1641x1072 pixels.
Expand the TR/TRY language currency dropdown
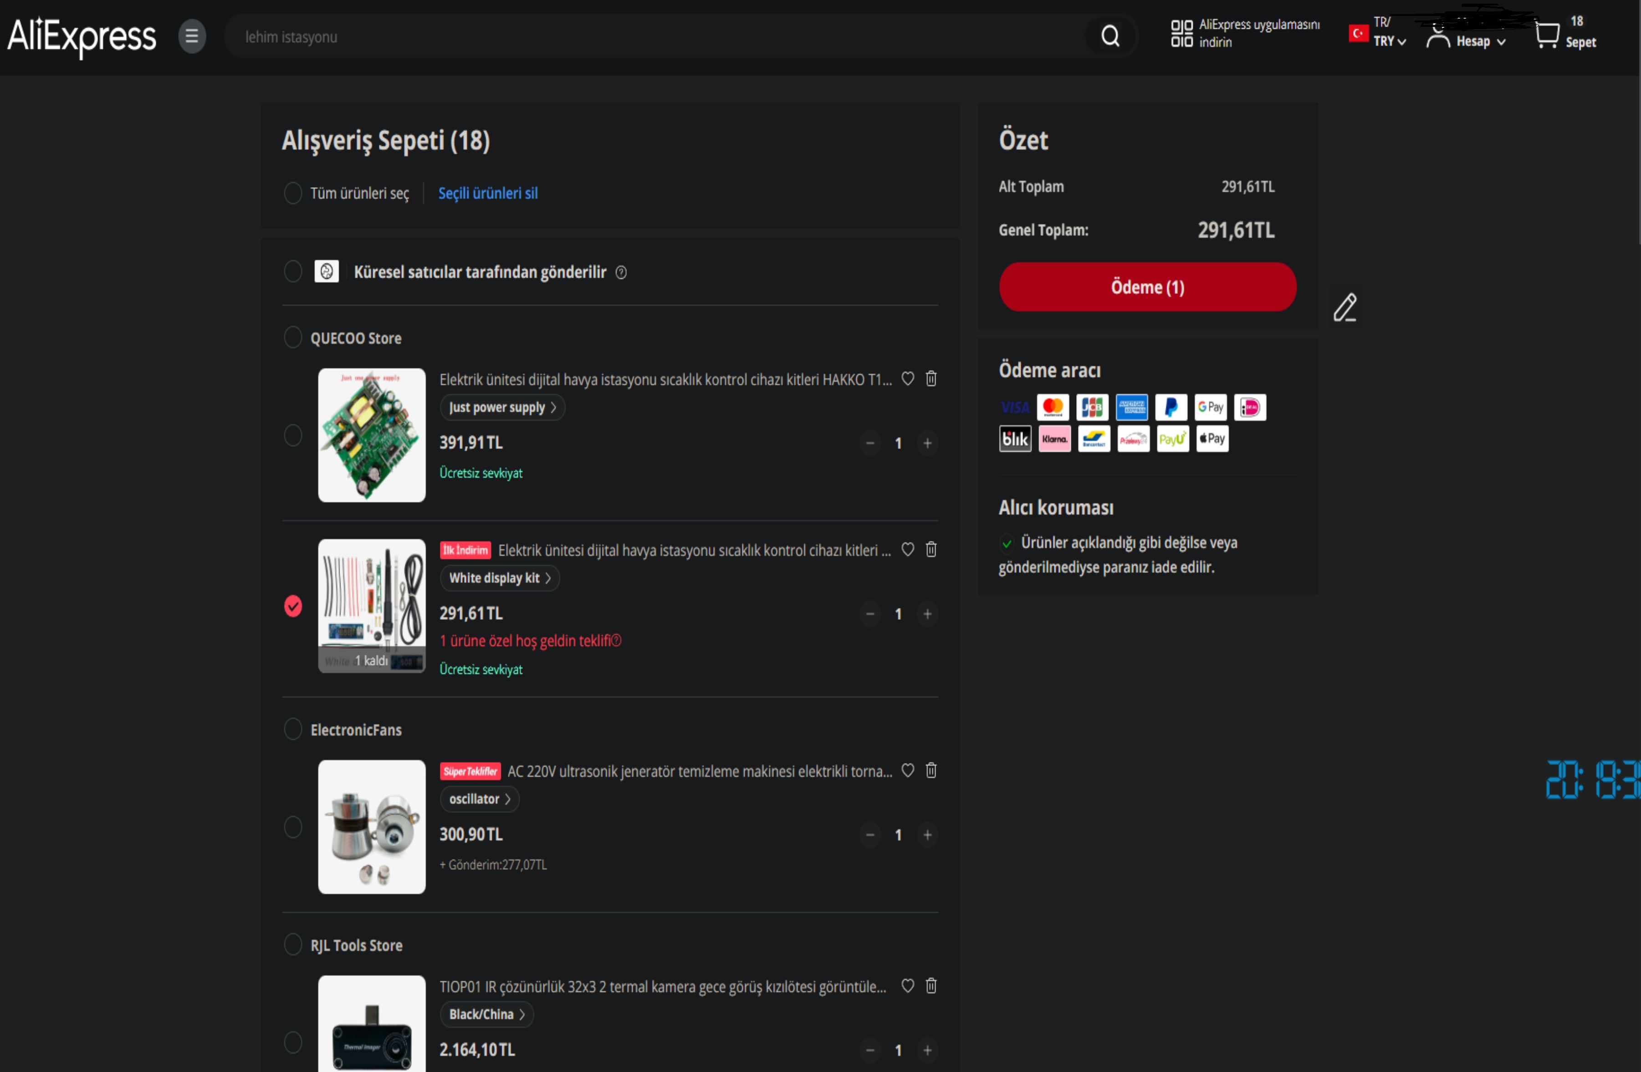pos(1389,32)
